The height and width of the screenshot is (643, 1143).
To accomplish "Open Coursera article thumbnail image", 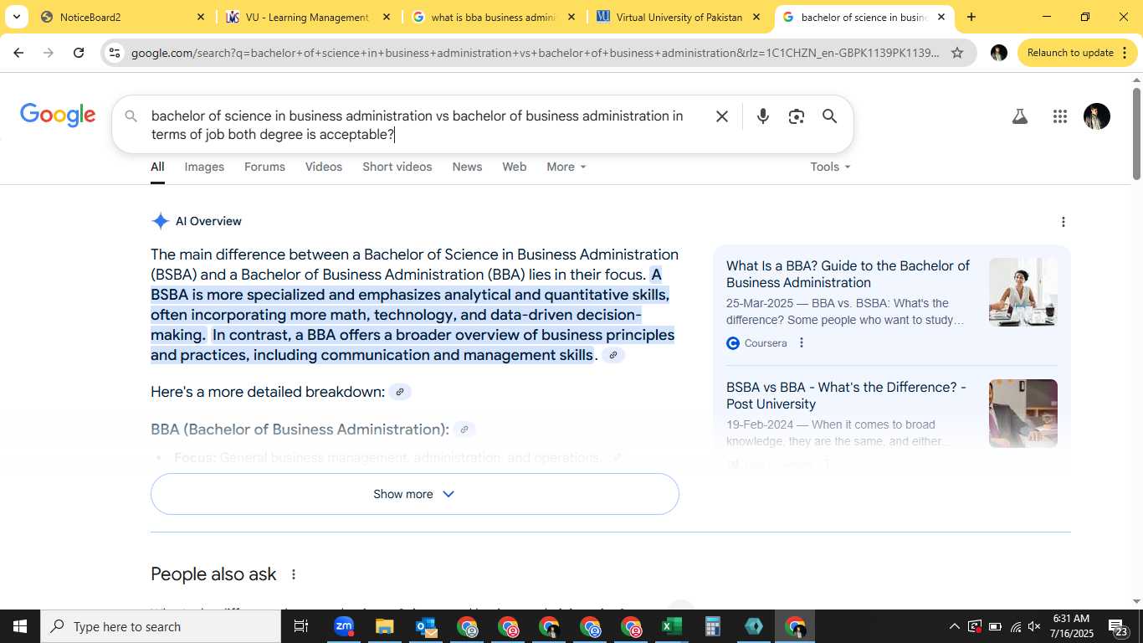I will click(x=1023, y=292).
